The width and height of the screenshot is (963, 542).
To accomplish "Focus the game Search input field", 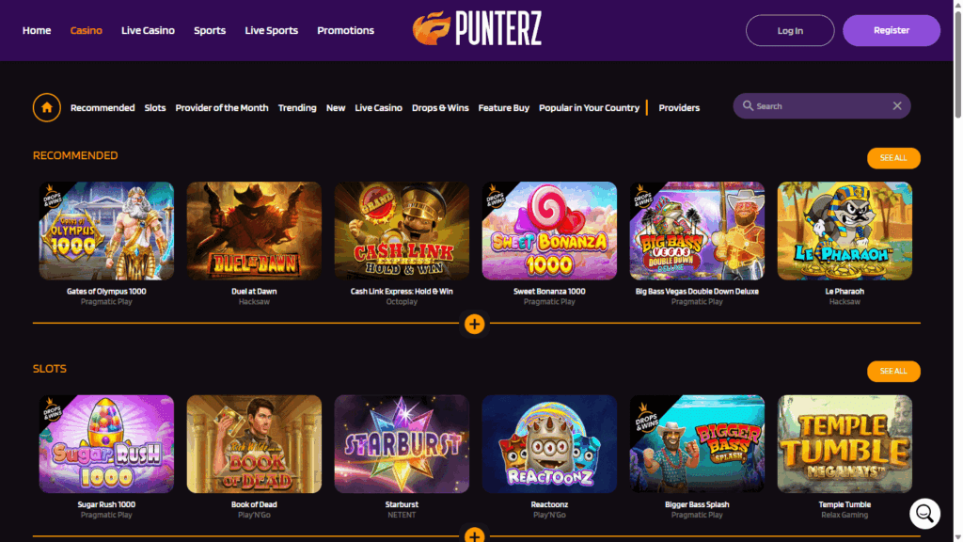I will (821, 105).
